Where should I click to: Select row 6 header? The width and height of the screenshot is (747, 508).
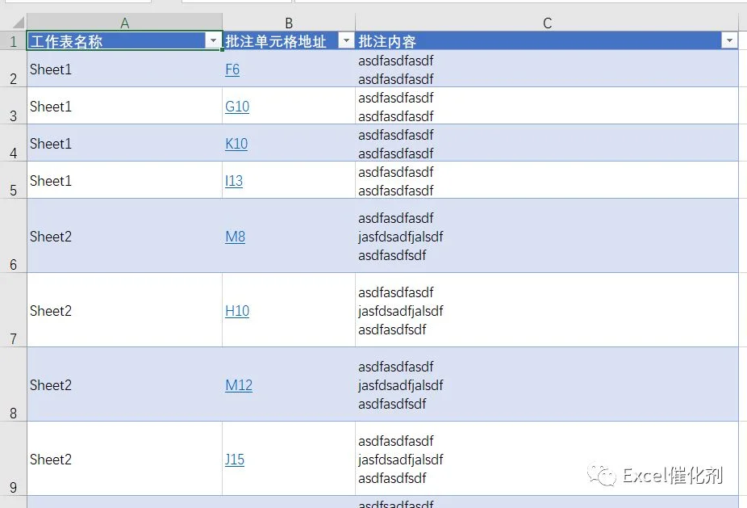point(14,236)
